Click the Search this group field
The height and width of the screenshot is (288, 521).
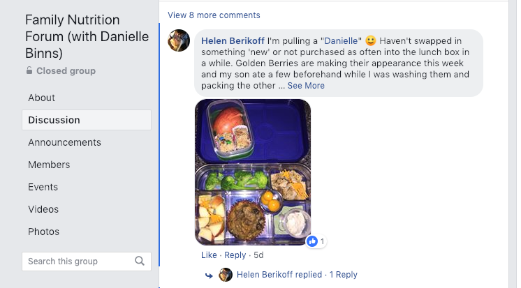78,262
